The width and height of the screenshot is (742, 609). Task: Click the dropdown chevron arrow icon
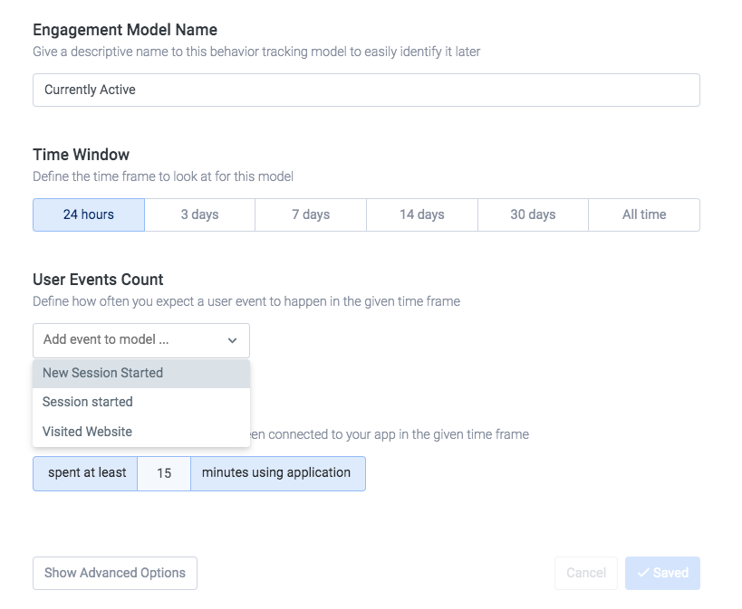tap(232, 340)
